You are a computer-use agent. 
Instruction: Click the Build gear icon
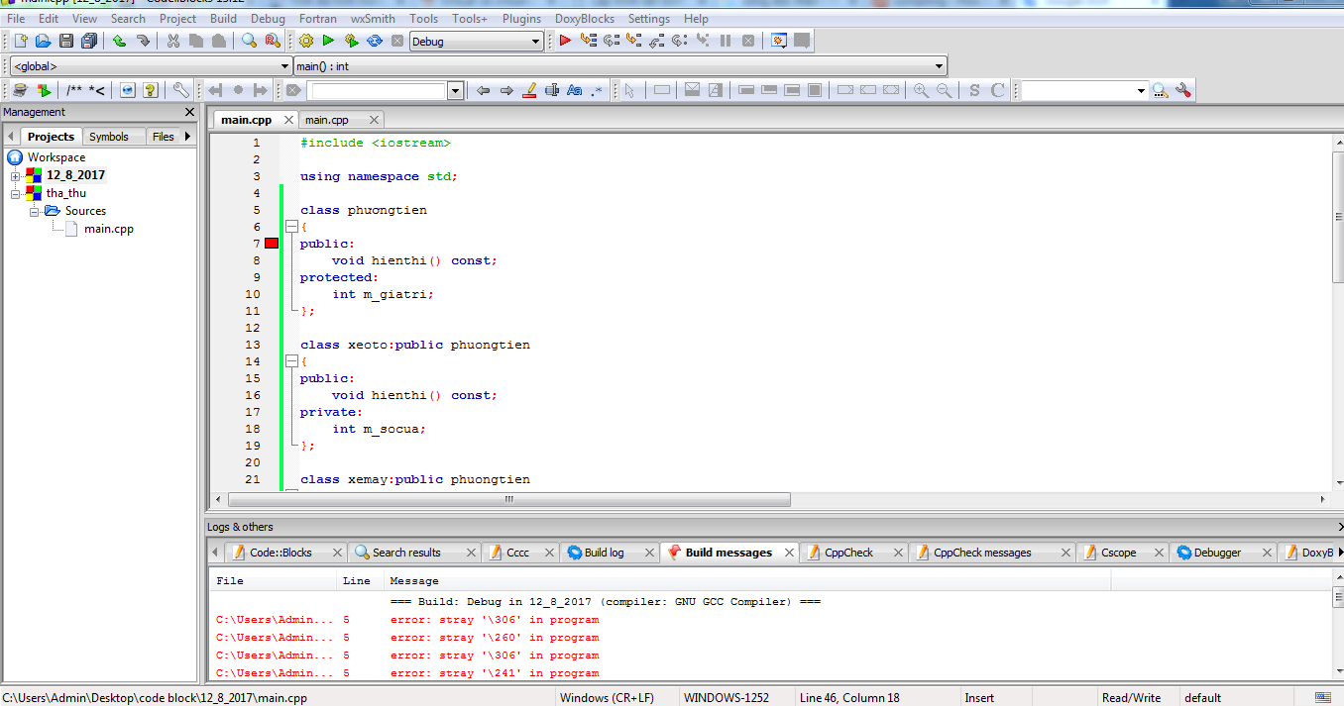coord(306,41)
